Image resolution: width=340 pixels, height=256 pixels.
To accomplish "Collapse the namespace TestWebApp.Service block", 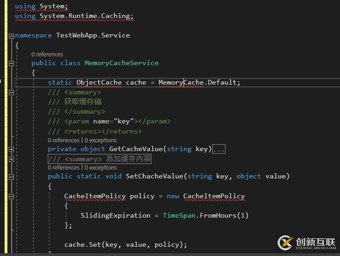I will 12,36.
